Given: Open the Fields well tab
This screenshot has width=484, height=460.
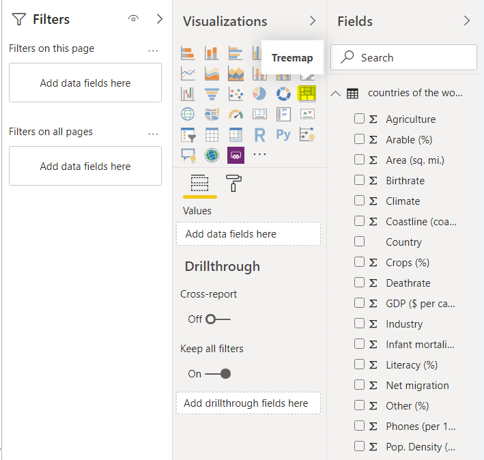Looking at the screenshot, I should (x=199, y=183).
